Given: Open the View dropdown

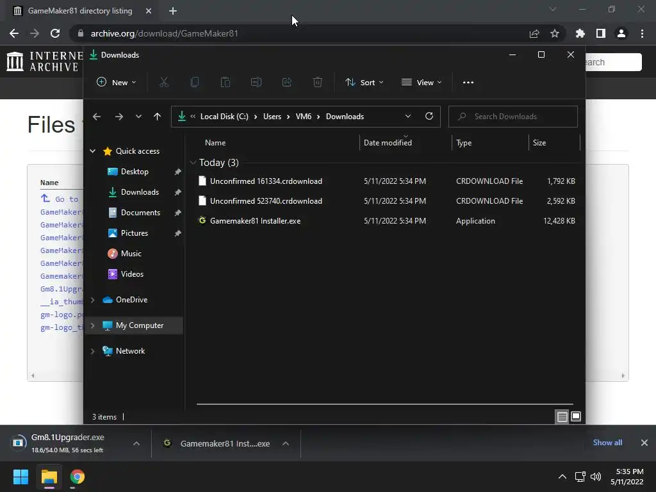Looking at the screenshot, I should (x=422, y=83).
